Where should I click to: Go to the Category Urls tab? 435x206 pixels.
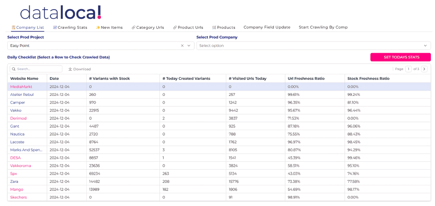pos(148,28)
